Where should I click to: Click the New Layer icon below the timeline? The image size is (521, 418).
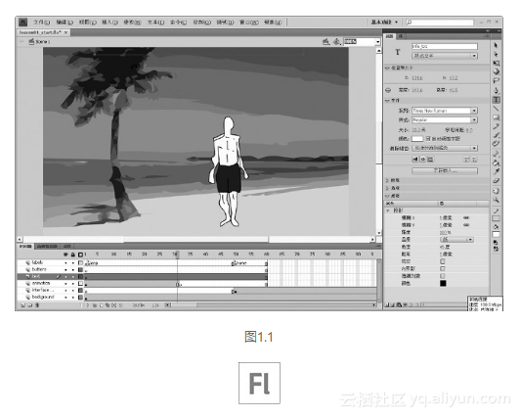22,304
